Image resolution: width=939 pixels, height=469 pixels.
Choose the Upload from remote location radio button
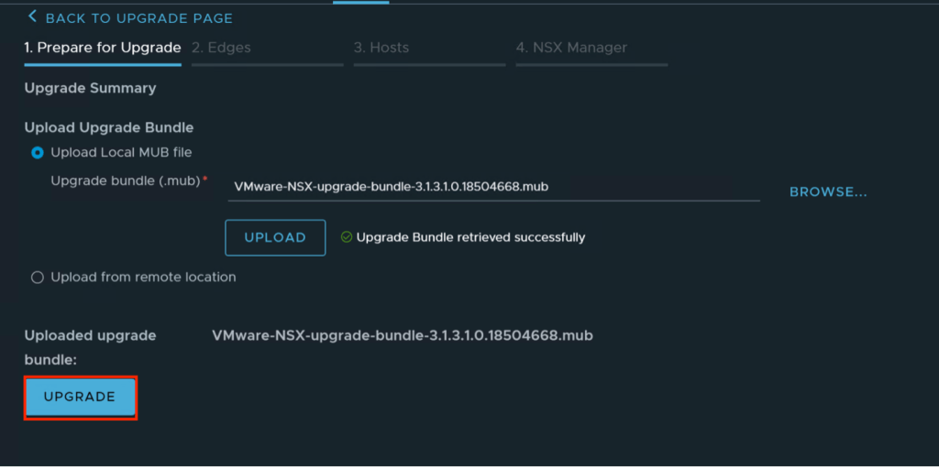38,278
